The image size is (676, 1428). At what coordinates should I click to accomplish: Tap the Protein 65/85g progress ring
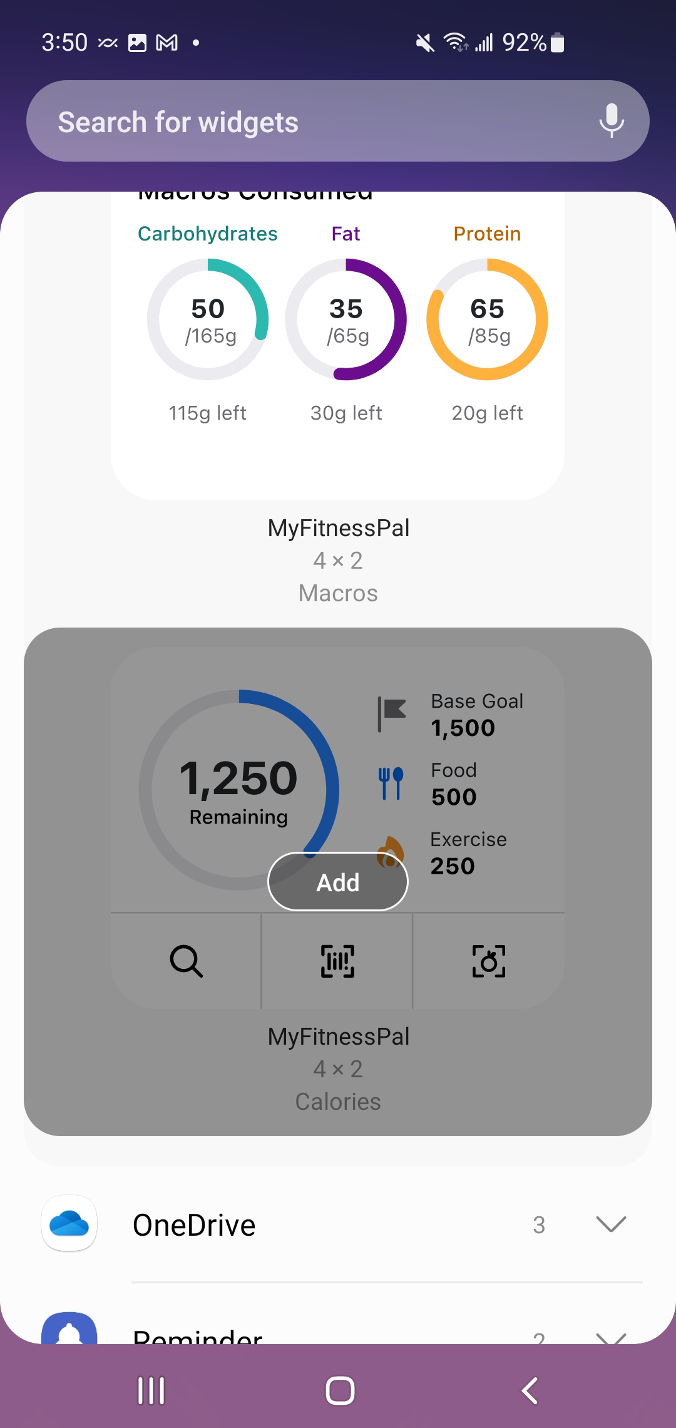click(x=487, y=319)
